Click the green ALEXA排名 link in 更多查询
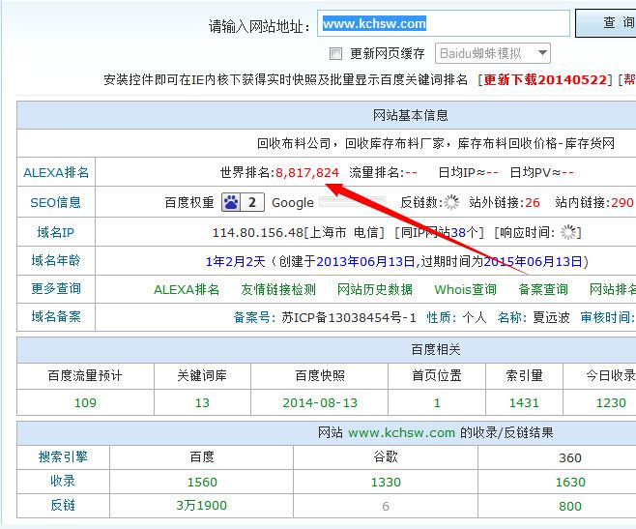 coord(187,289)
